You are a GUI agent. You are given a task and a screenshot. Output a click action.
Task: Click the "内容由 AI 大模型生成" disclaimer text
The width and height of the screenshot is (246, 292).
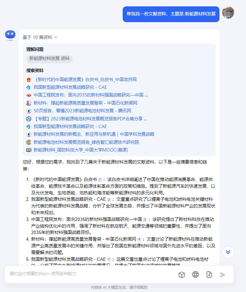coord(119,287)
